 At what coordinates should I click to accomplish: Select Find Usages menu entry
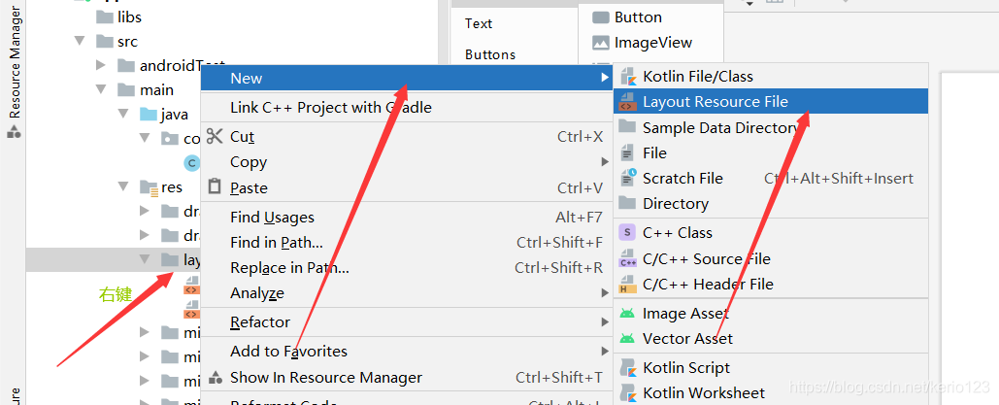pyautogui.click(x=407, y=218)
